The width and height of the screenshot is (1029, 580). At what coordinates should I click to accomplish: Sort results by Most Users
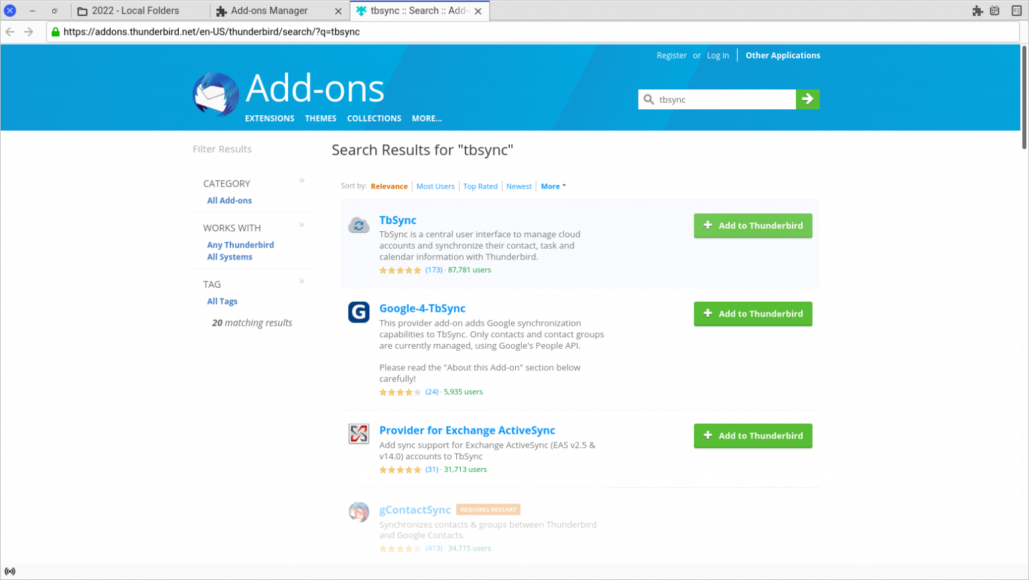pos(435,186)
